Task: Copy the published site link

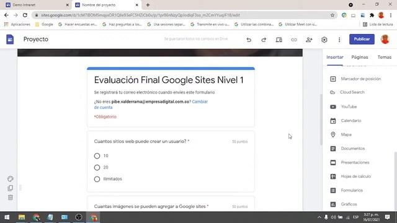Action: 293,40
